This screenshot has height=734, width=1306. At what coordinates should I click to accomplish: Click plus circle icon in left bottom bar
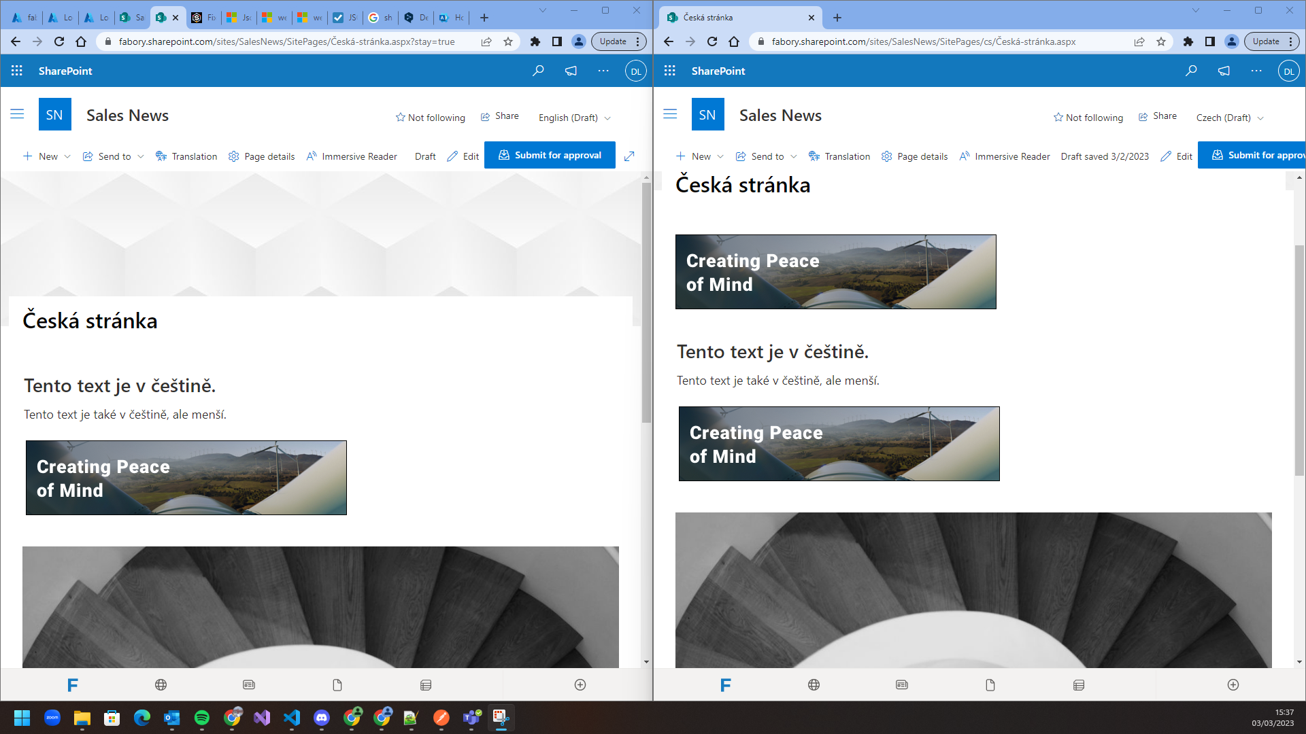580,685
